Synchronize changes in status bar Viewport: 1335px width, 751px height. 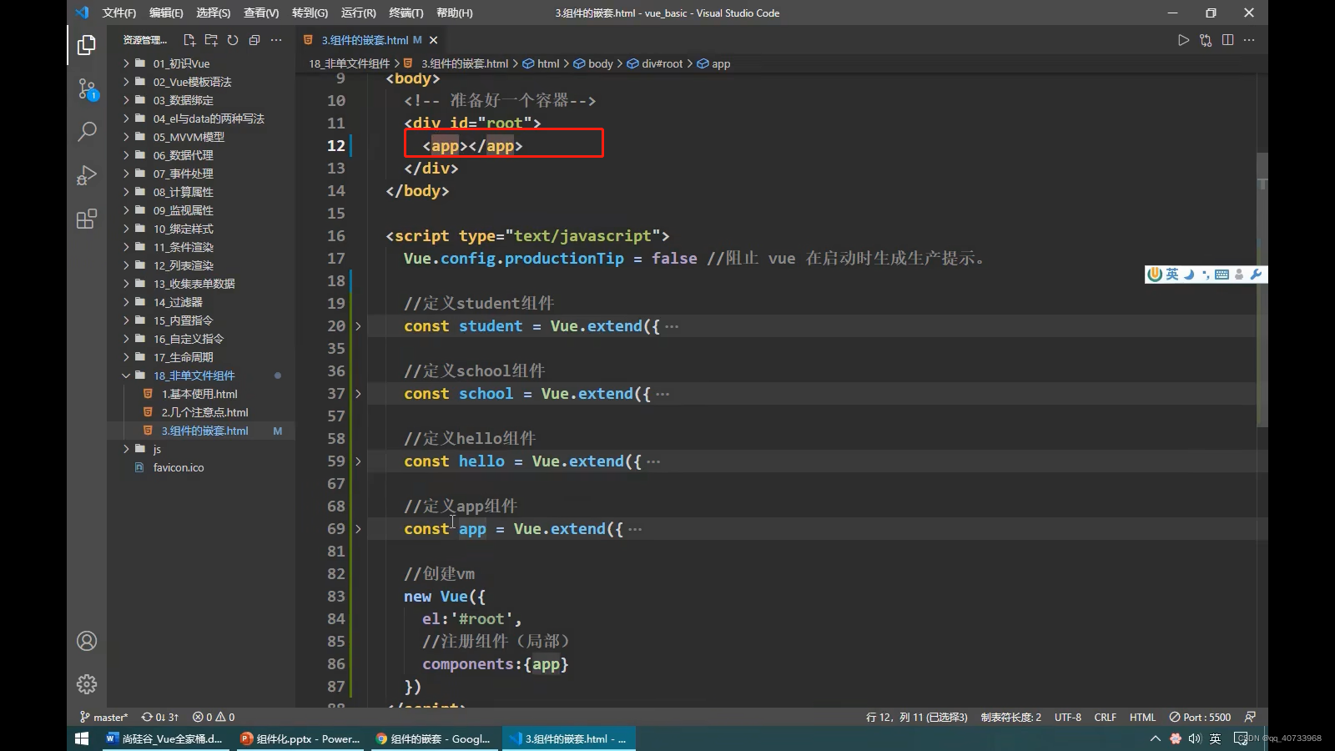pyautogui.click(x=160, y=717)
